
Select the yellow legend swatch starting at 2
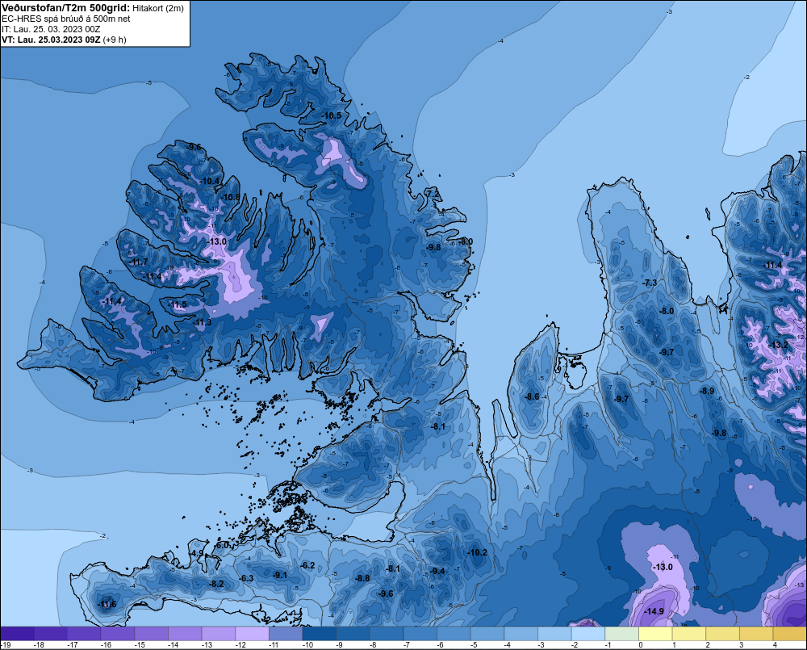pyautogui.click(x=722, y=634)
